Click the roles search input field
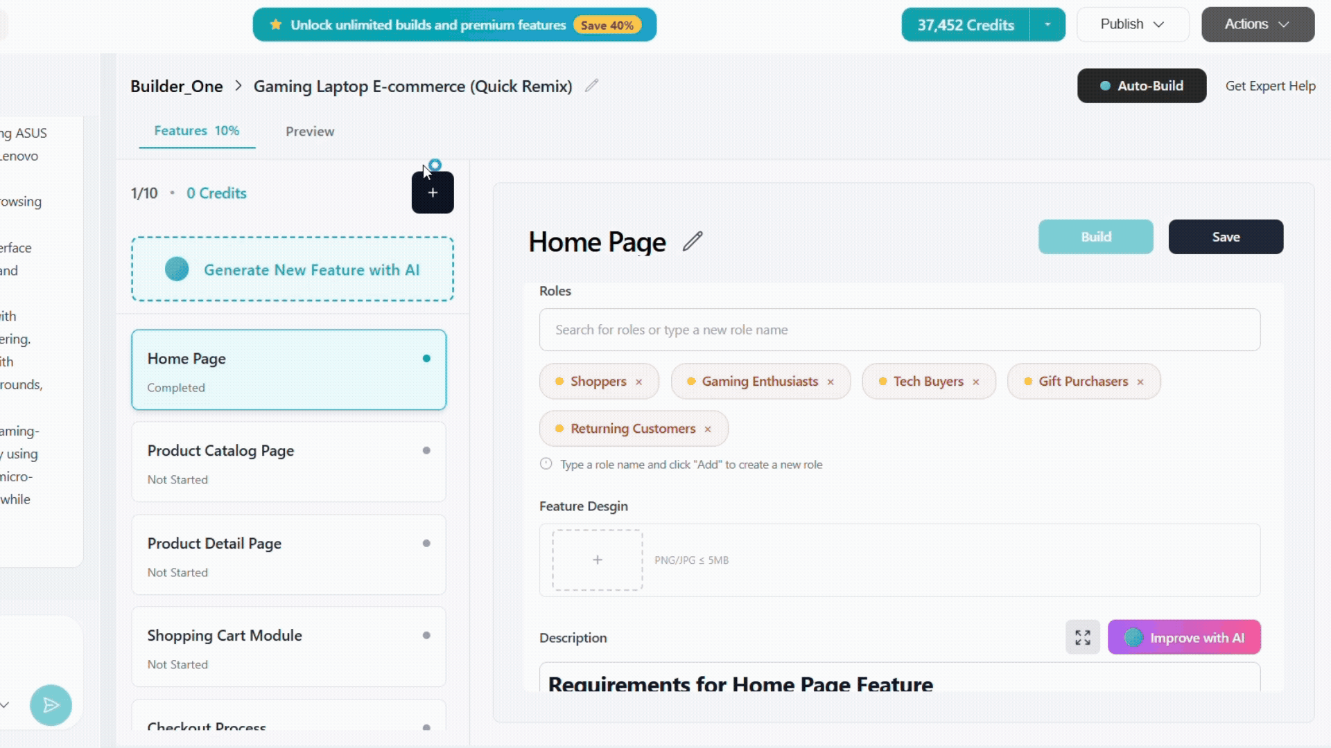Viewport: 1331px width, 748px height. click(899, 330)
